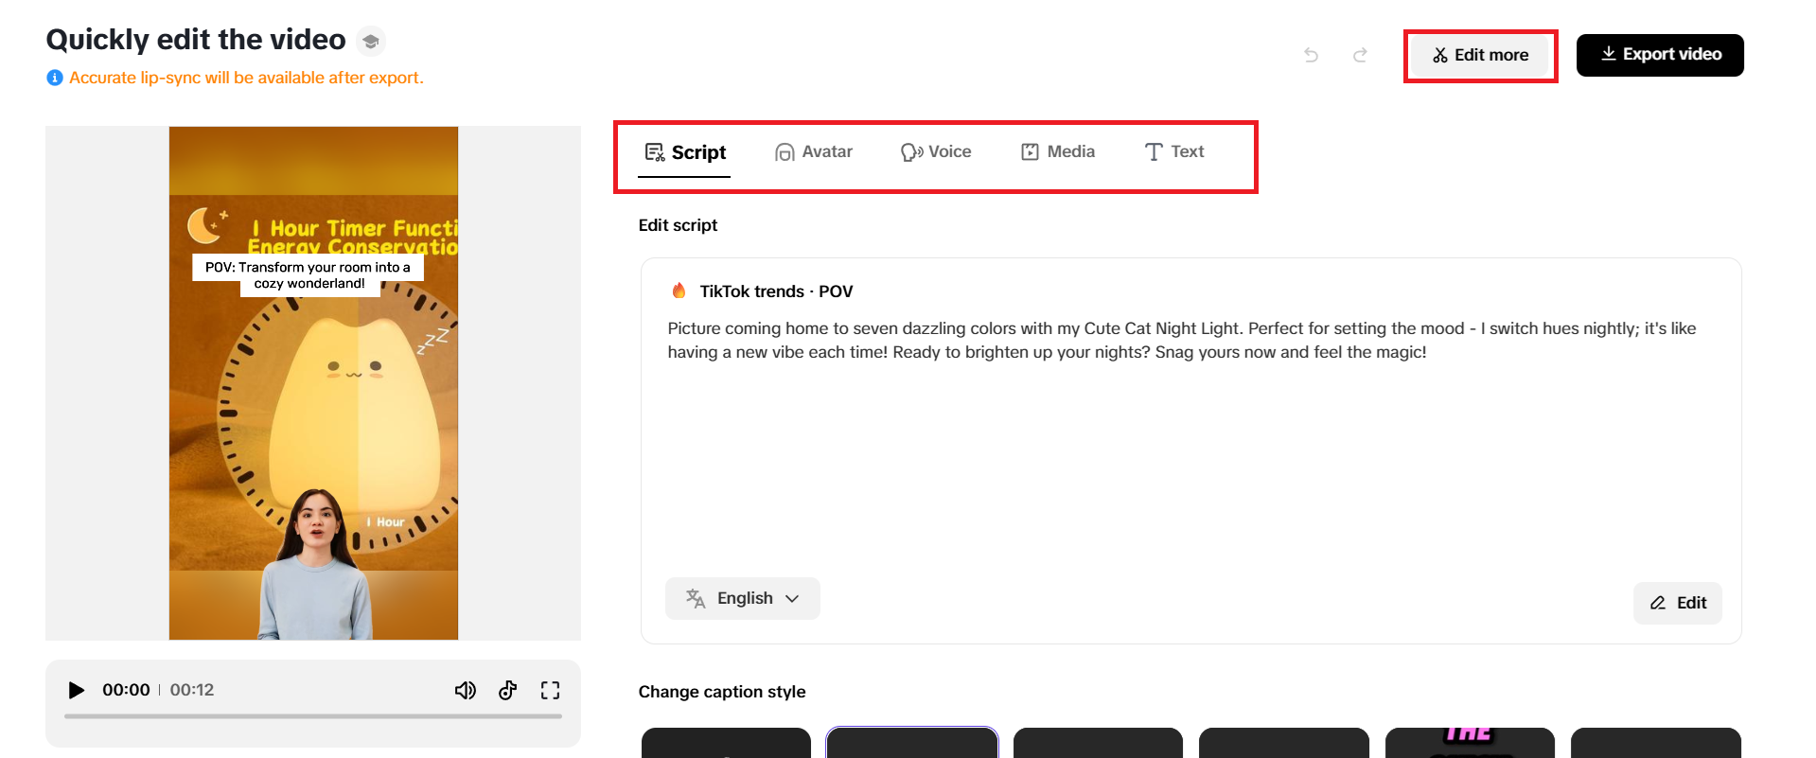The width and height of the screenshot is (1816, 758).
Task: Click the Edit more button
Action: pyautogui.click(x=1481, y=55)
